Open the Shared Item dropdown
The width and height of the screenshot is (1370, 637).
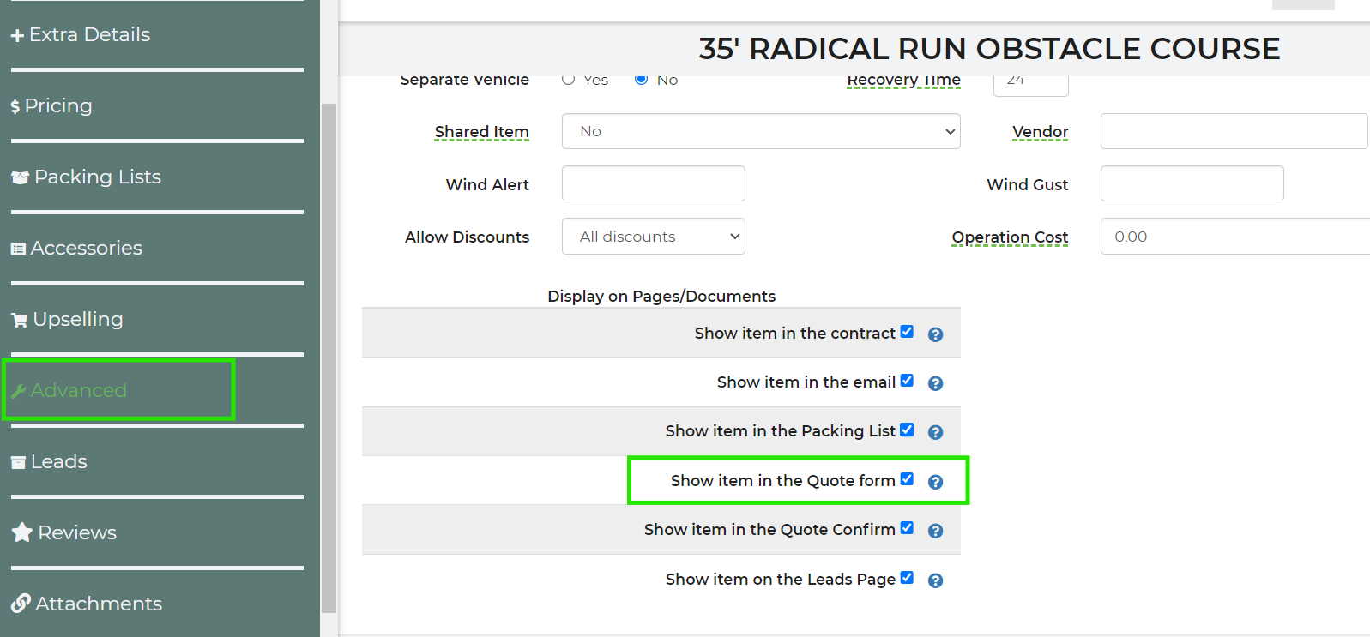click(x=761, y=131)
